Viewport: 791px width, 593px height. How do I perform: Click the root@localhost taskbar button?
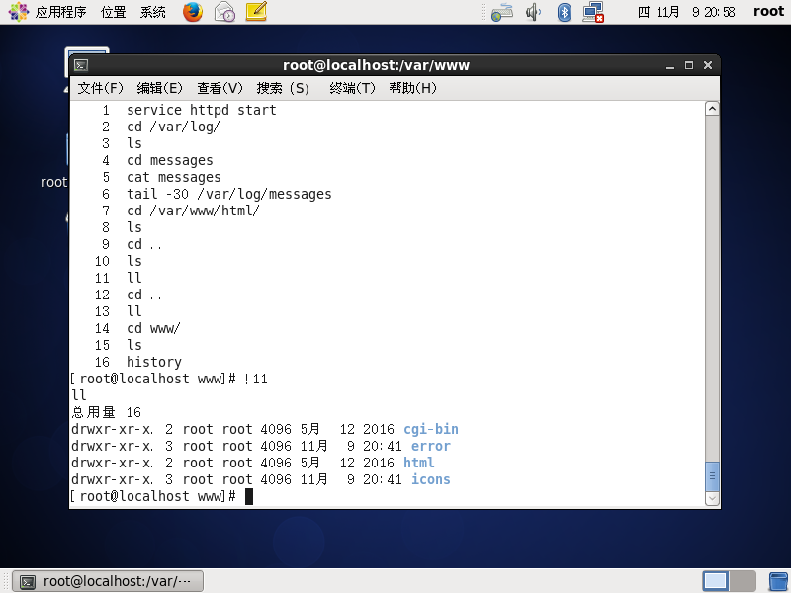click(x=108, y=581)
